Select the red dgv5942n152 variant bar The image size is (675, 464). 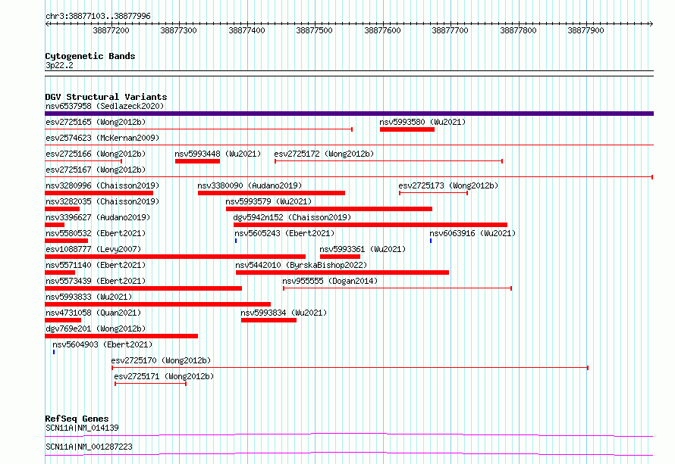tap(371, 225)
